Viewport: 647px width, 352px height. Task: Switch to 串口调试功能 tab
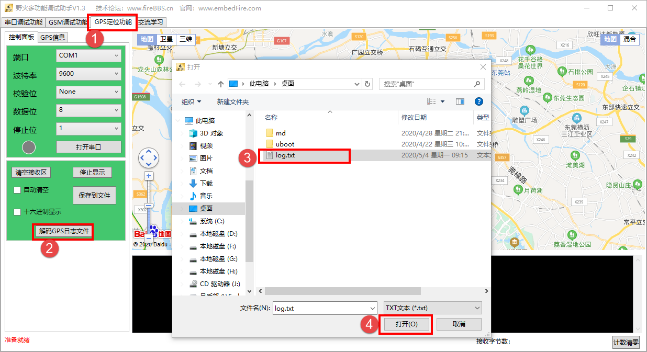coord(24,22)
